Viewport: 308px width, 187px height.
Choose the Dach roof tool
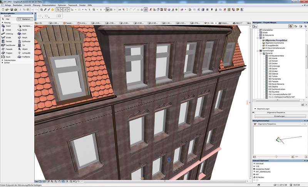(x=24, y=34)
